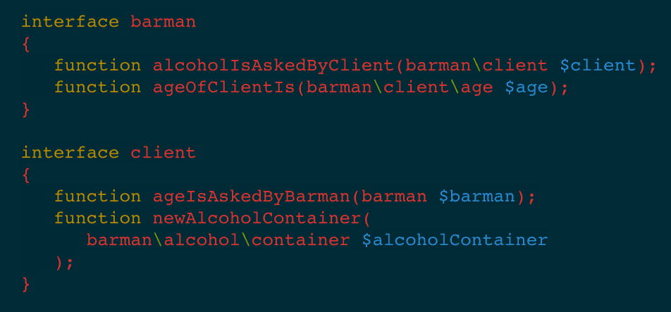Click the container type in barman\alcohol\container

click(x=301, y=240)
